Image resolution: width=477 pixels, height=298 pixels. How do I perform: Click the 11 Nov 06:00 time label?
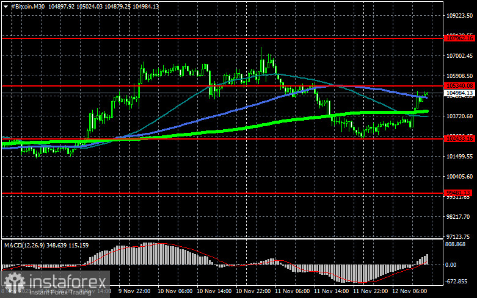point(293,291)
